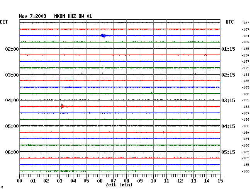The height and width of the screenshot is (191, 251).
Task: Pick the "01:15" UTC time label
Action: (228, 49)
